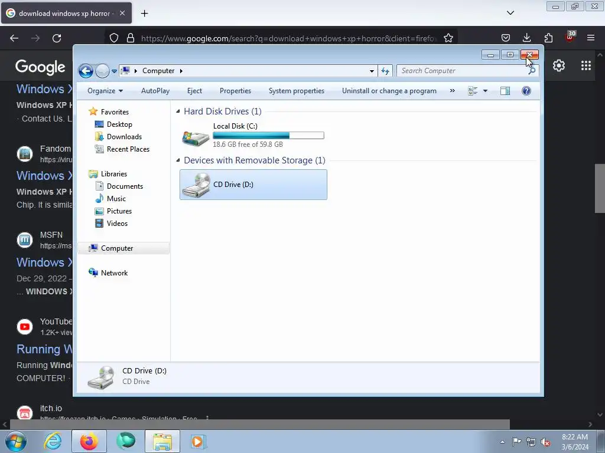Open the Windows Start button
Screen dimensions: 605x453
click(x=16, y=441)
